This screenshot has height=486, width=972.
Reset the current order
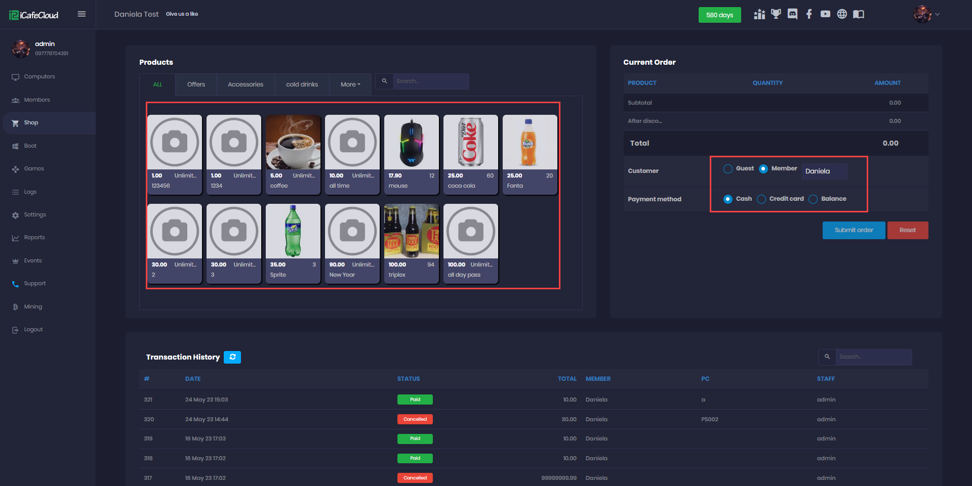click(x=907, y=230)
